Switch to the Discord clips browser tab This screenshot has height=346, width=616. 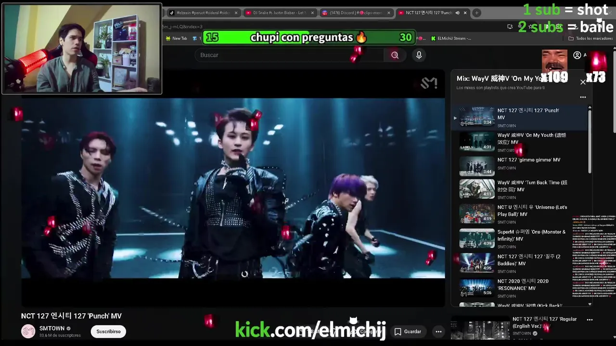click(x=355, y=13)
